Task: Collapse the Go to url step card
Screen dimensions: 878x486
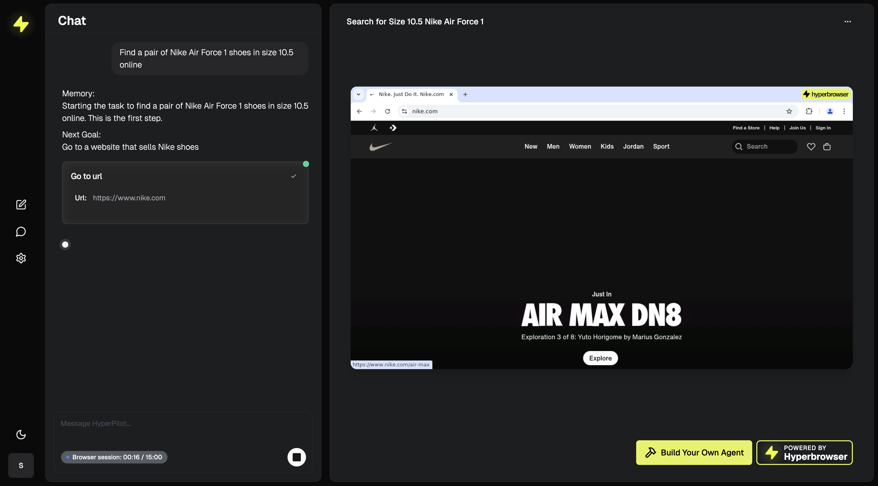Action: coord(294,176)
